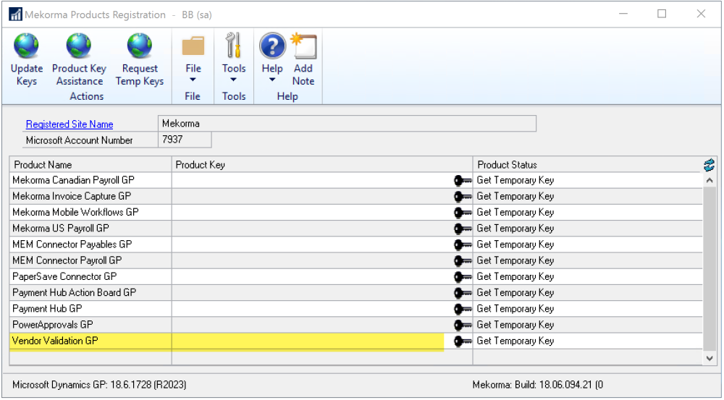Select the Payment Hub Action Board GP name
724x400 pixels.
[75, 293]
